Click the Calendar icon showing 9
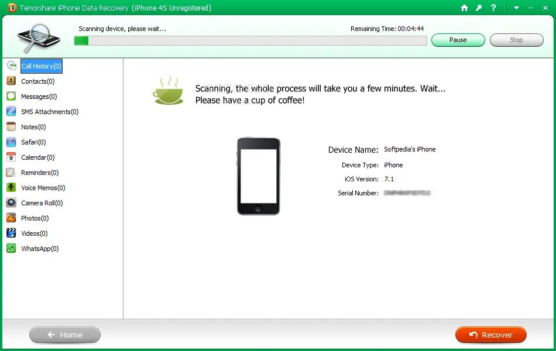 [x=11, y=157]
